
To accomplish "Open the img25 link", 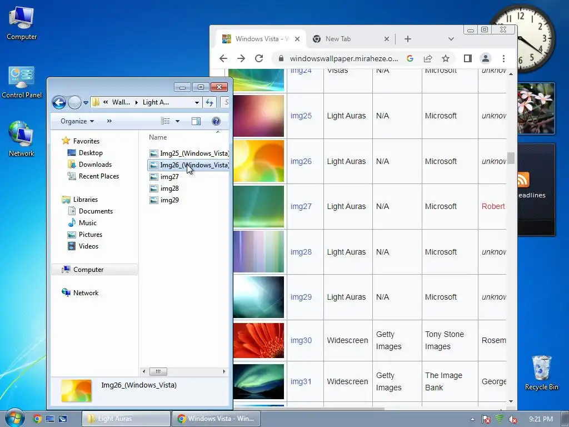I will 301,116.
